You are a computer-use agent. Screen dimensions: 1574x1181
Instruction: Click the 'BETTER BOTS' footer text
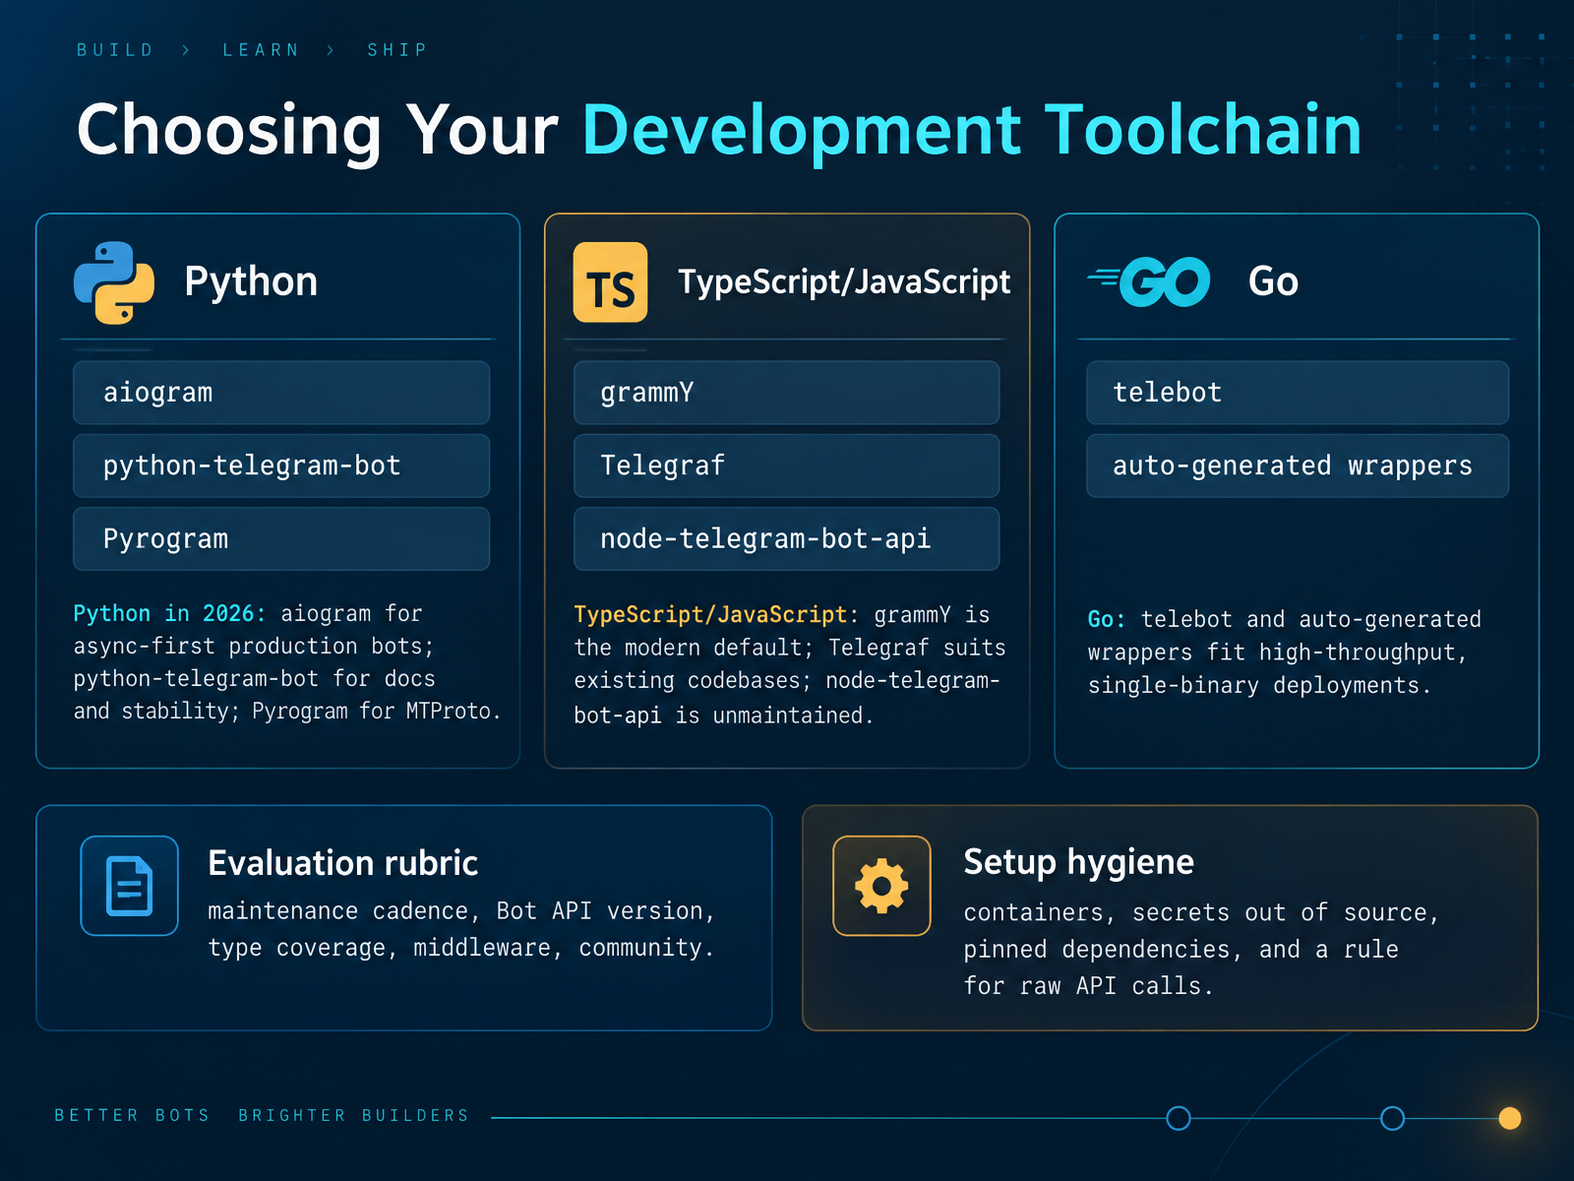[x=132, y=1115]
